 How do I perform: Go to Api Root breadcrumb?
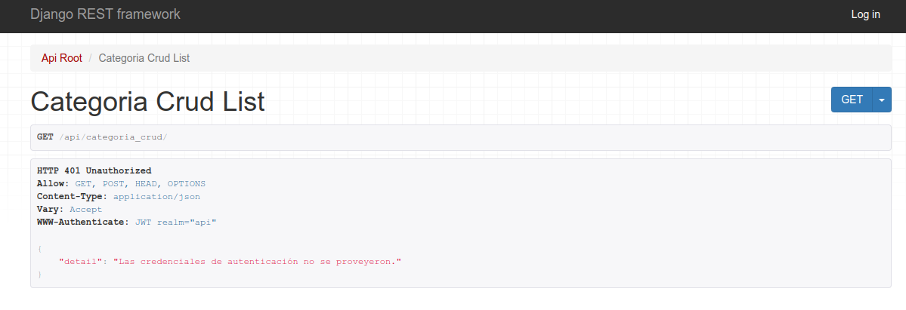(61, 58)
